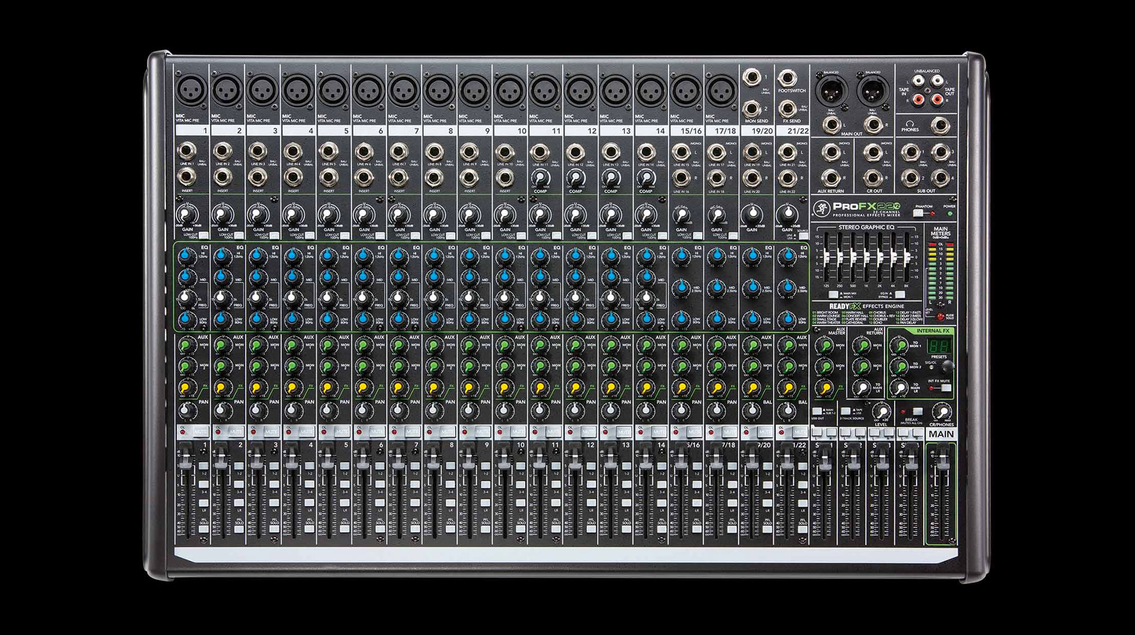Select the left balanced Main Out XLR

pyautogui.click(x=831, y=91)
